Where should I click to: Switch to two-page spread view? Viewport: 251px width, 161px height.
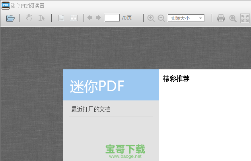click(x=74, y=18)
